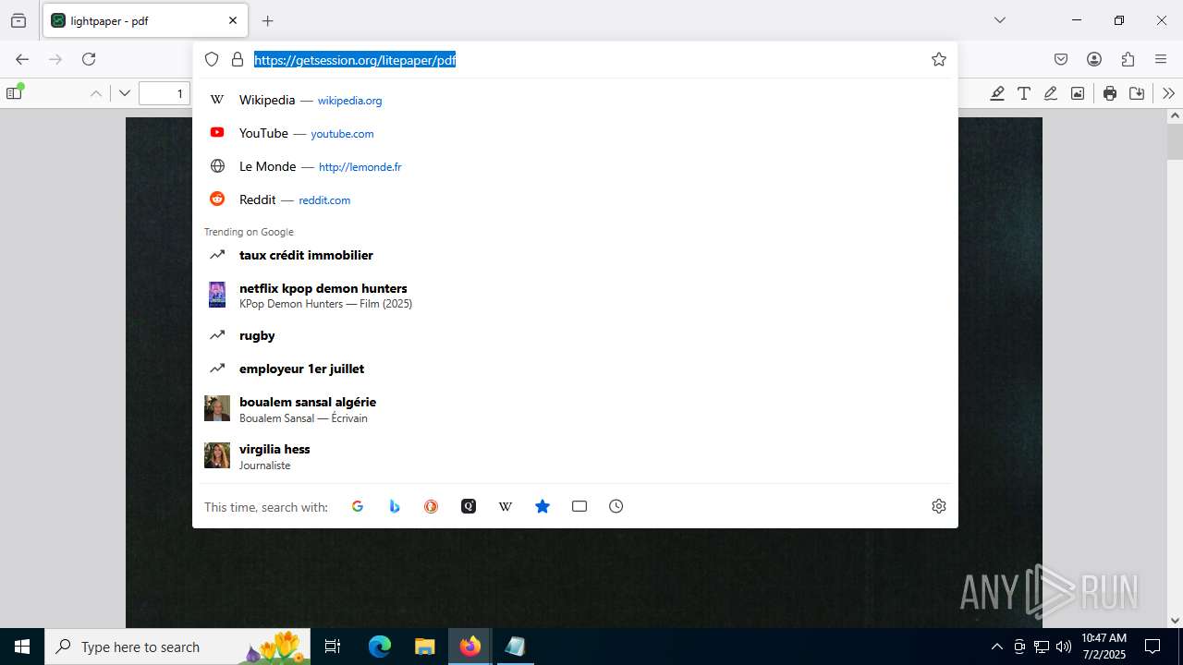Open File Explorer from taskbar
Viewport: 1183px width, 665px height.
tap(424, 647)
